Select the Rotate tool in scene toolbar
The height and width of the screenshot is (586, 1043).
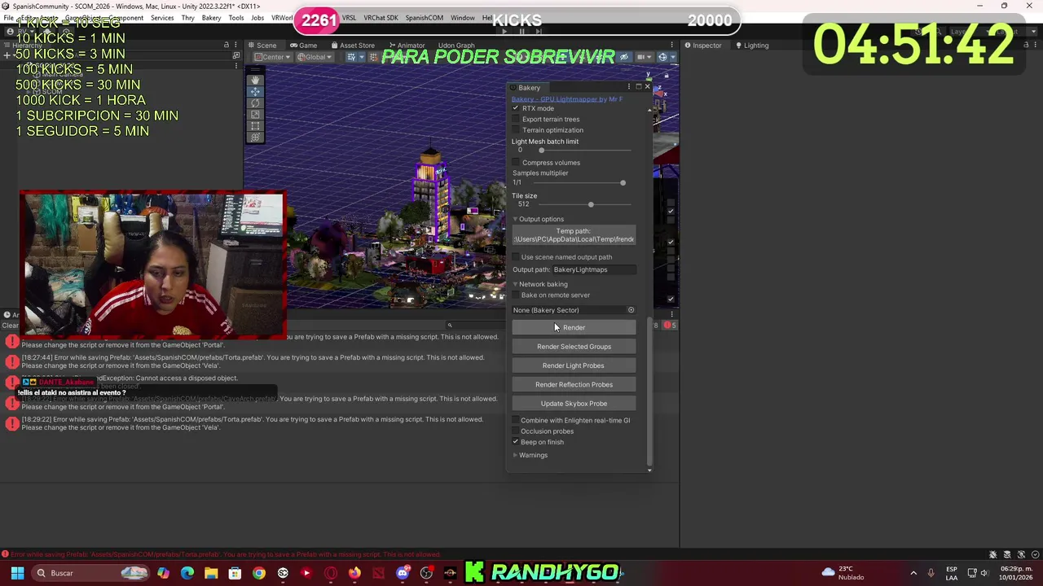[x=255, y=103]
